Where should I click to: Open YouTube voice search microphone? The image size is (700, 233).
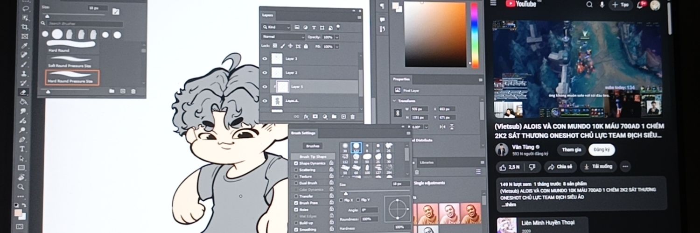[x=602, y=5]
